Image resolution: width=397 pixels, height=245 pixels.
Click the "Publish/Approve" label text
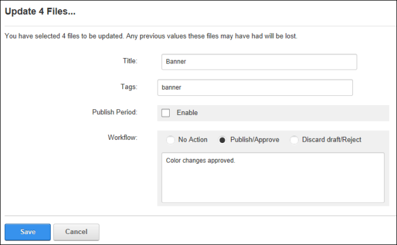(255, 140)
